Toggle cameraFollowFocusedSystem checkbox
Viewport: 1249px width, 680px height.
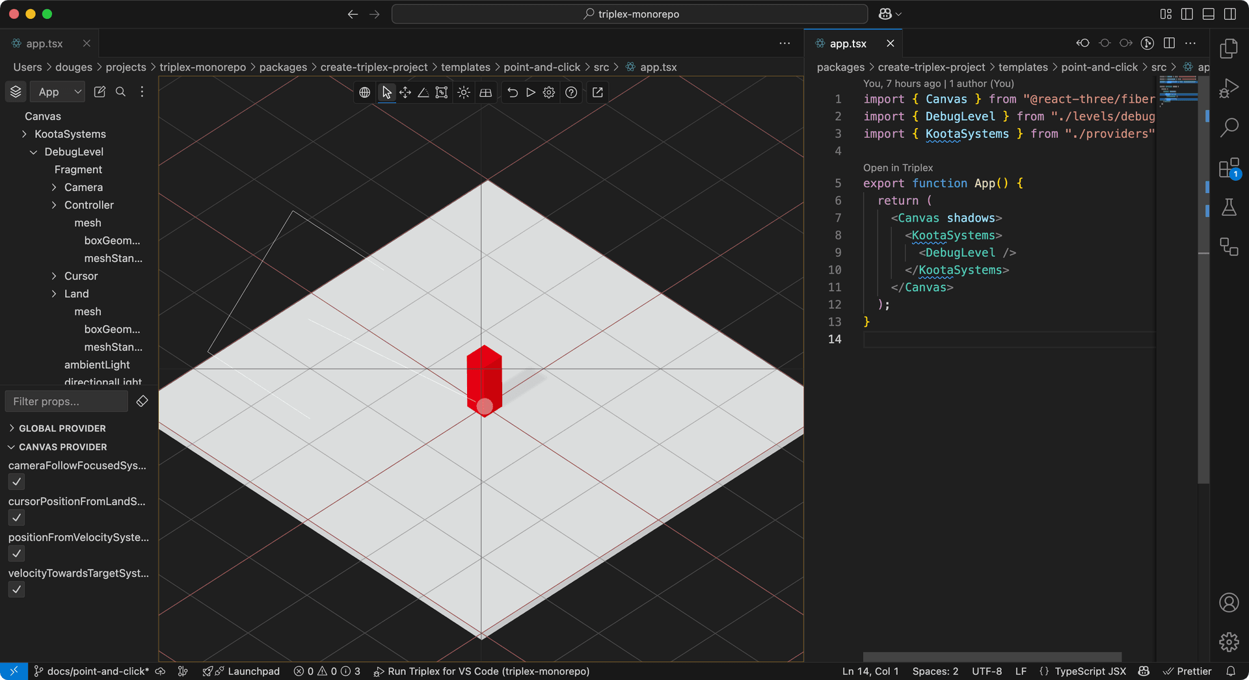pyautogui.click(x=17, y=482)
